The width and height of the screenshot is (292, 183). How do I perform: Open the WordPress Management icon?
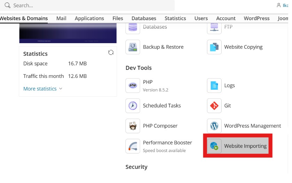point(214,126)
